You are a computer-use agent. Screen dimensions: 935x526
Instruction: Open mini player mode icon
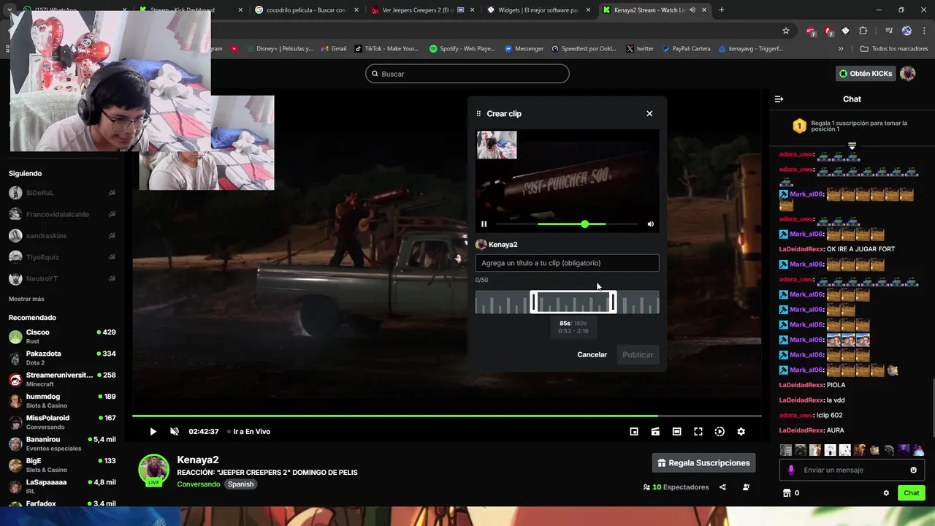click(634, 432)
